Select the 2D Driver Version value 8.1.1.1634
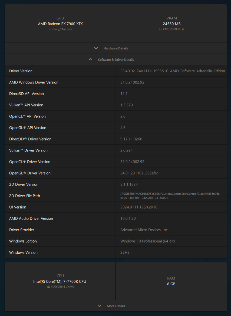Image resolution: width=231 pixels, height=316 pixels. click(x=129, y=184)
